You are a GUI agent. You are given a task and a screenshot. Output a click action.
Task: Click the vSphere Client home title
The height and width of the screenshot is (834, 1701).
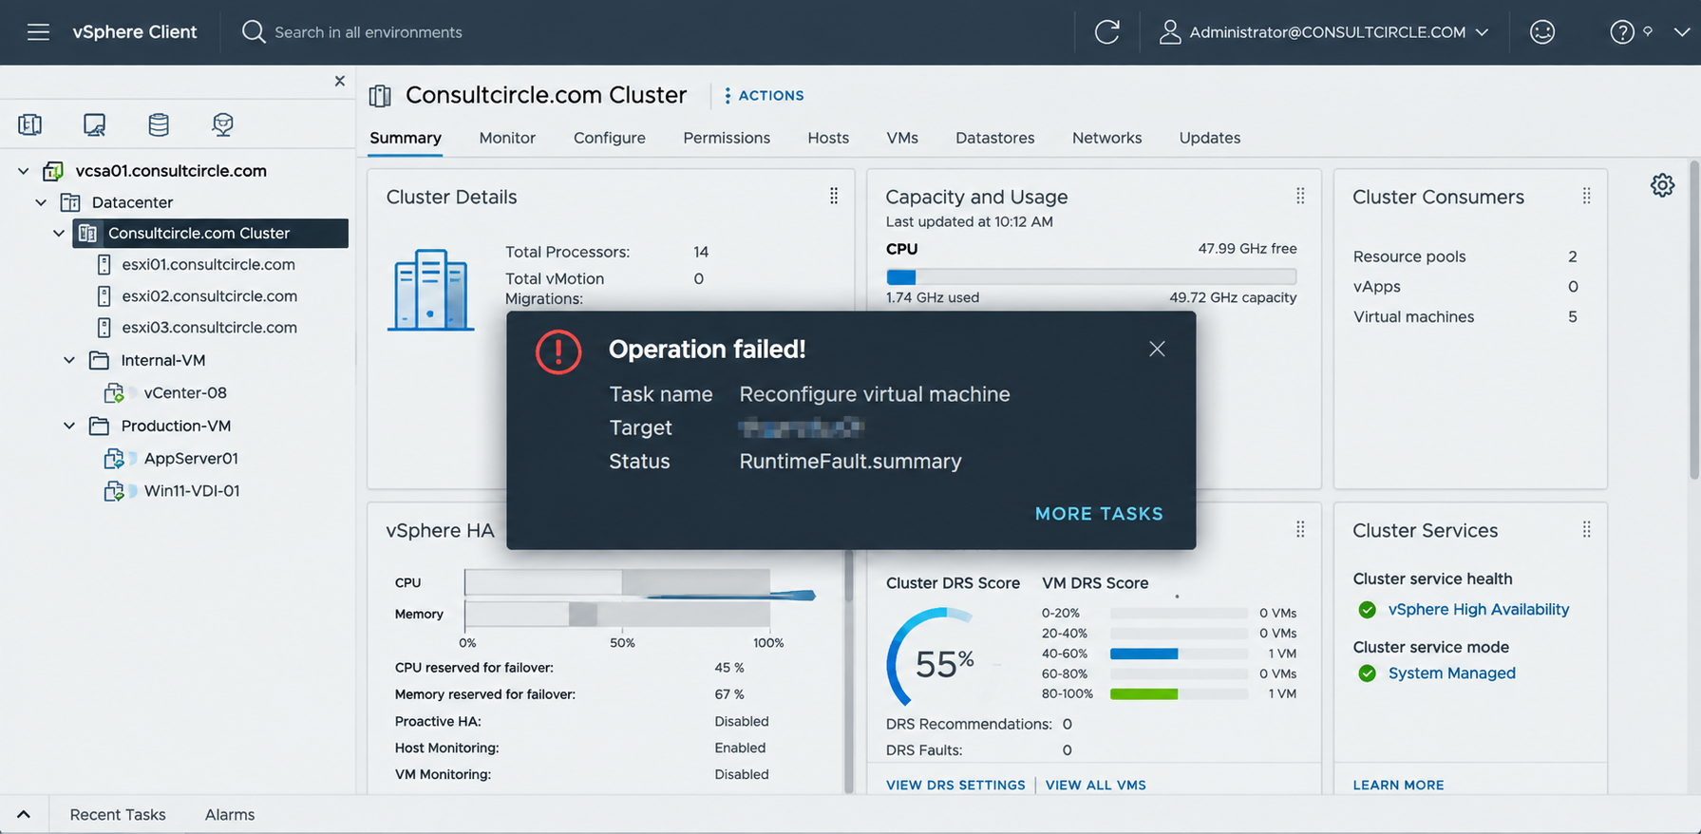coord(135,32)
